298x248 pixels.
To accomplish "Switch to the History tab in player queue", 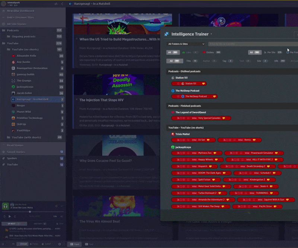I will pyautogui.click(x=39, y=224).
